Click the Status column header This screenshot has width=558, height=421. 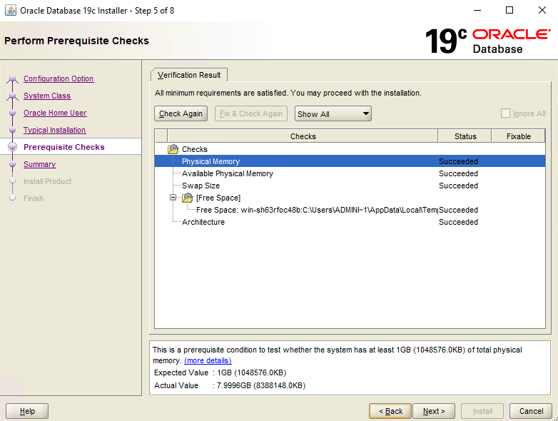point(465,136)
